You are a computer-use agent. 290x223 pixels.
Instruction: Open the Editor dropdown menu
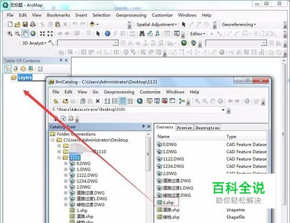click(x=197, y=34)
